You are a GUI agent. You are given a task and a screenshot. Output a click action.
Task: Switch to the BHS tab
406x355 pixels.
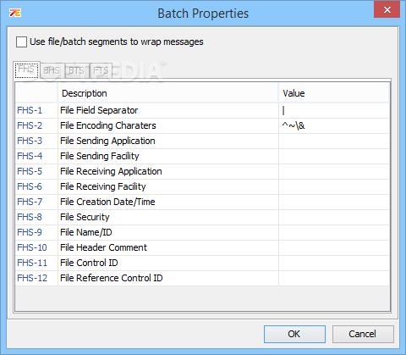(52, 70)
